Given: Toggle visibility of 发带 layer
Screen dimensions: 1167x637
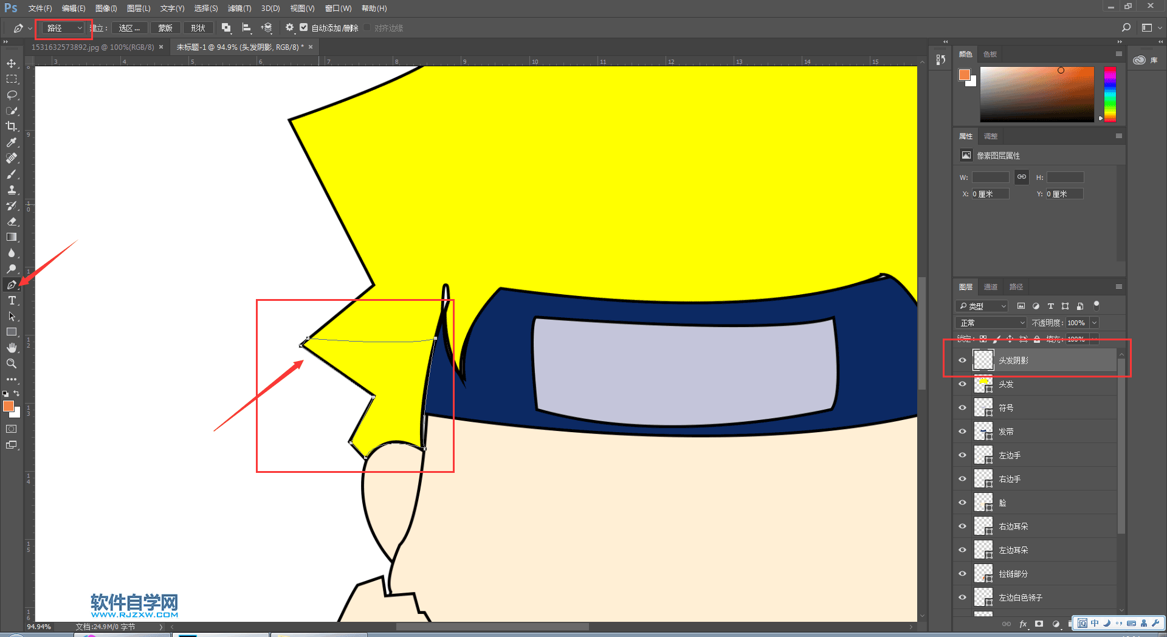Looking at the screenshot, I should [962, 432].
